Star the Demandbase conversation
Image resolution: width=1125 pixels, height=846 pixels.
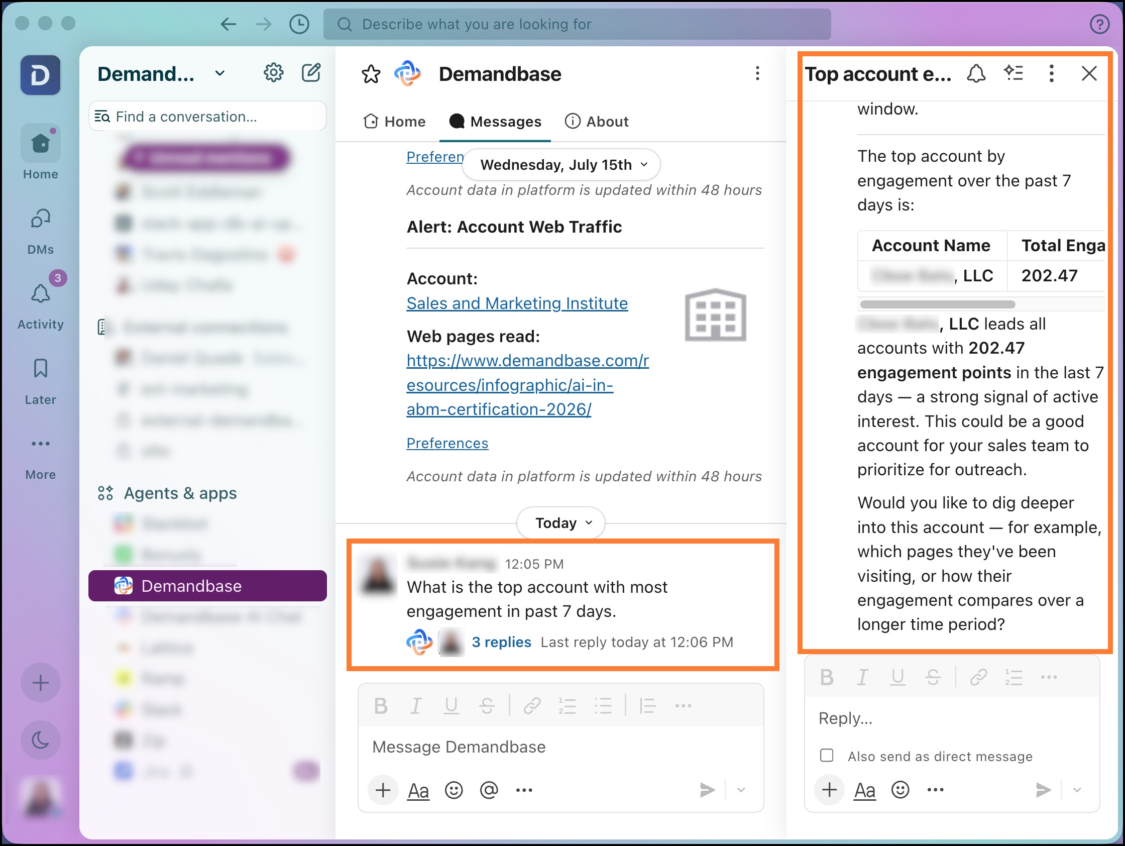point(371,74)
